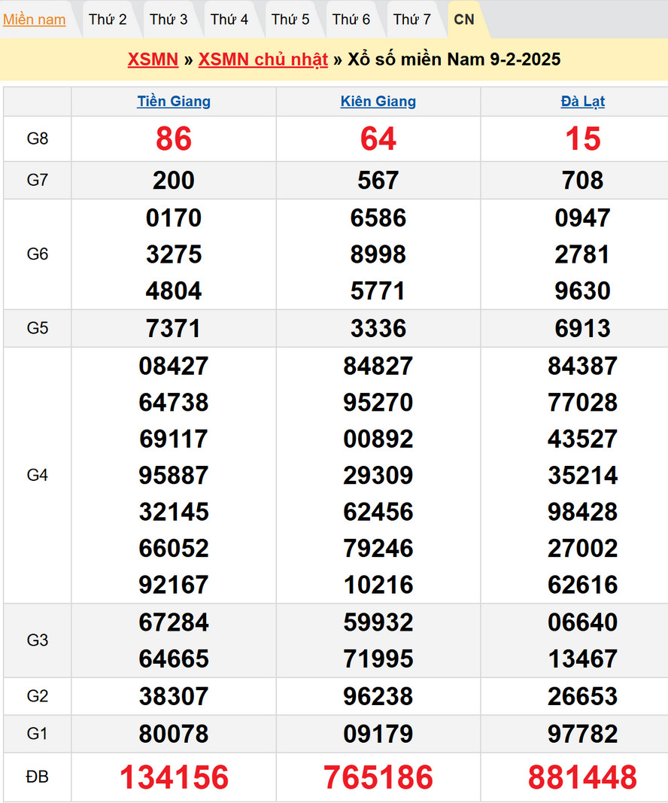Viewport: 668px width, 803px height.
Task: Click the G7 number 567
Action: tap(378, 181)
